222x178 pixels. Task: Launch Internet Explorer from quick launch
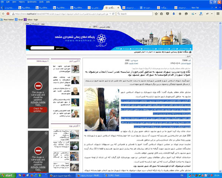36,175
